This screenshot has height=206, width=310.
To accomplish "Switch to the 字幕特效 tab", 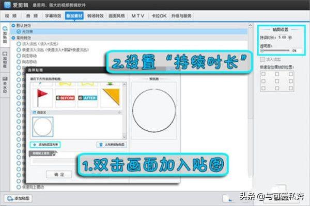I will click(53, 16).
